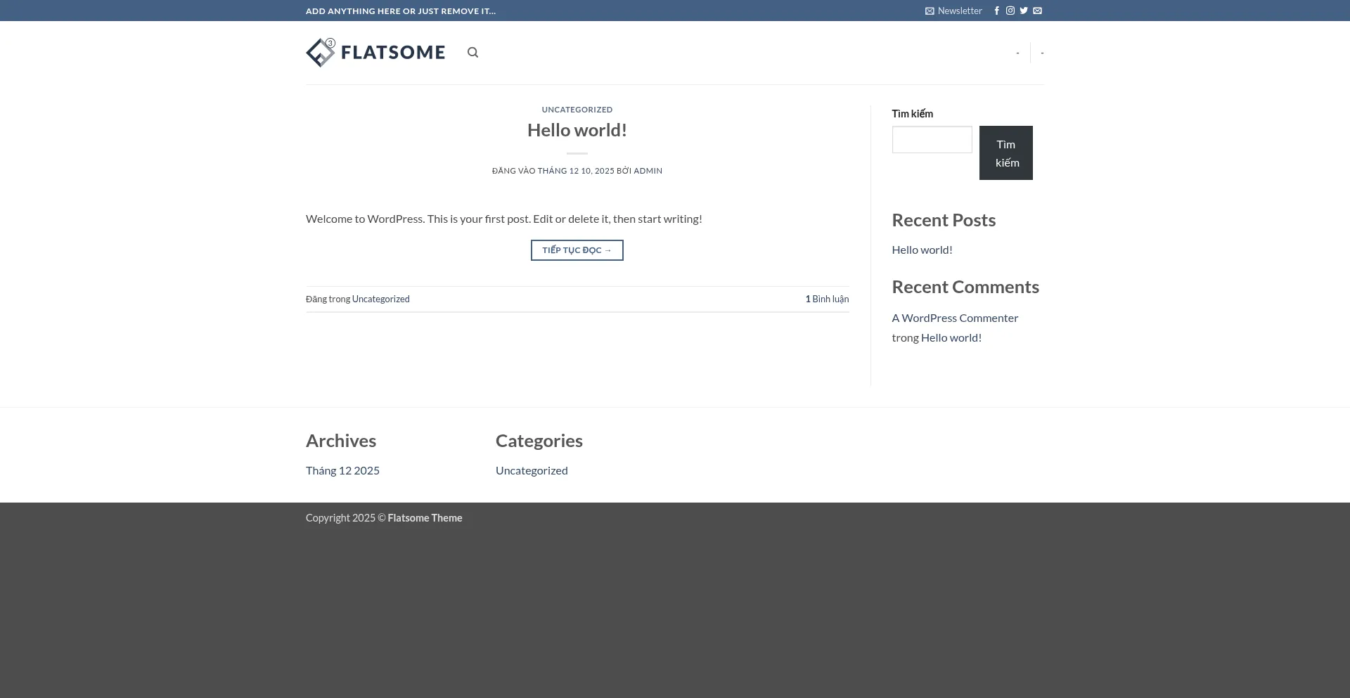Open the 1 Bình luận comments link

(827, 299)
